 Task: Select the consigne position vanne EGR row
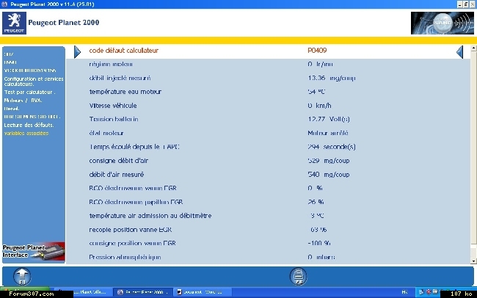click(268, 243)
